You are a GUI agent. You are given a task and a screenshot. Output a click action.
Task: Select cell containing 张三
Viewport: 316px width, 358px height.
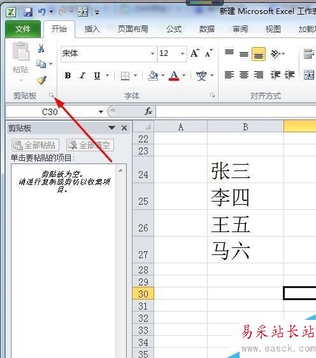click(x=245, y=169)
